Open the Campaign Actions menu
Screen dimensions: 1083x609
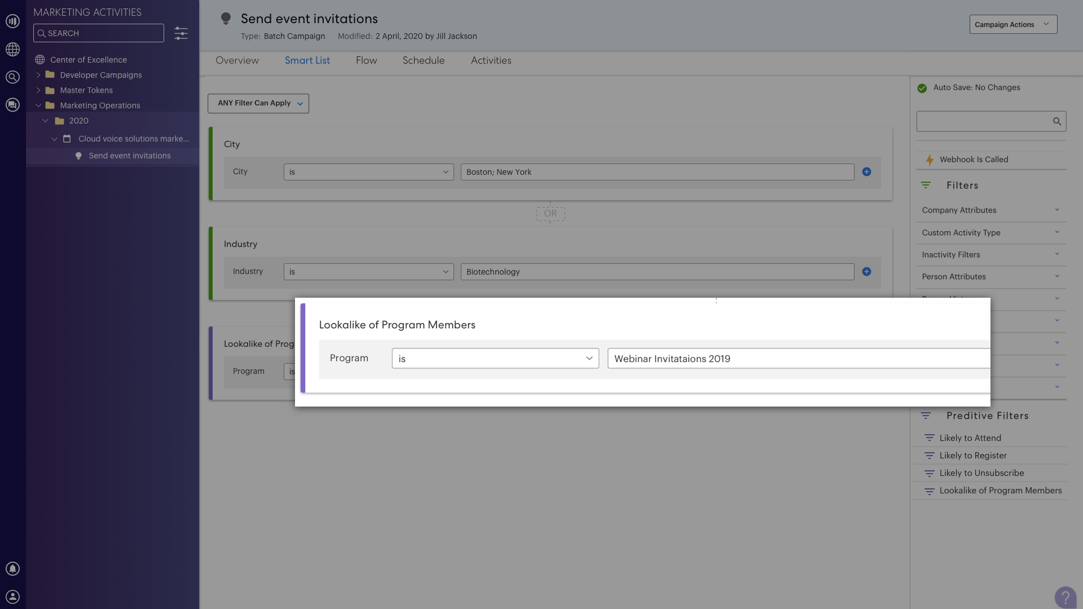(1013, 24)
